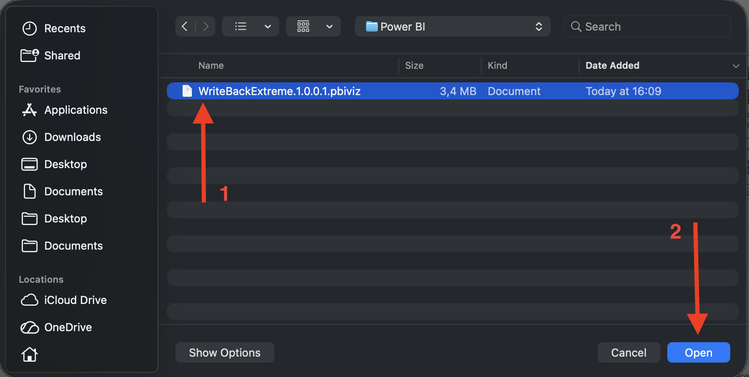749x377 pixels.
Task: Go to Applications in Favorites
Action: (76, 110)
